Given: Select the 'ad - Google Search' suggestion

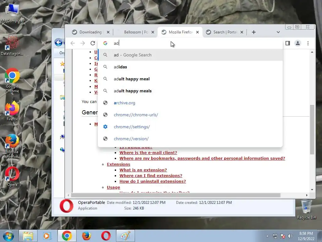Looking at the screenshot, I should point(190,55).
